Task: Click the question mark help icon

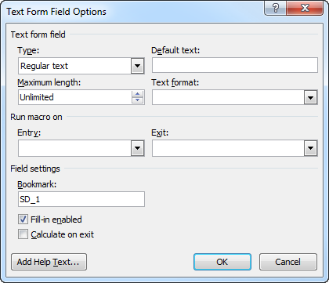Action: (x=276, y=8)
